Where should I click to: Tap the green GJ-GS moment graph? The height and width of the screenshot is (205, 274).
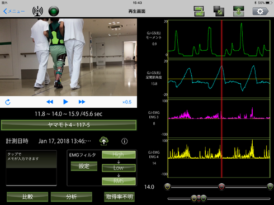click(219, 39)
